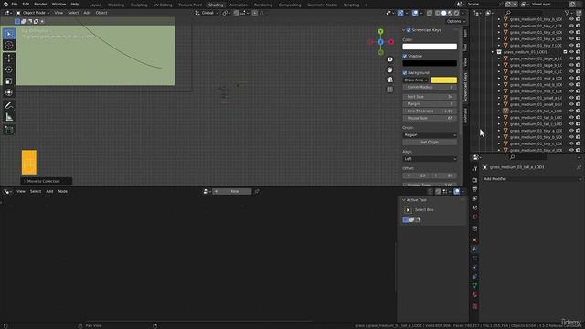Click the Blender logo menu icon
The image size is (585, 329).
5,4
